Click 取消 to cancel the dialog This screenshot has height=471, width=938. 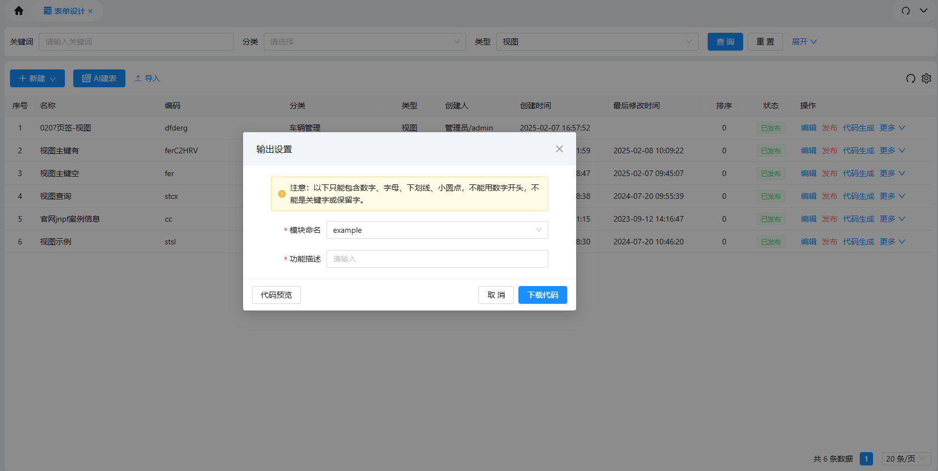pyautogui.click(x=496, y=295)
